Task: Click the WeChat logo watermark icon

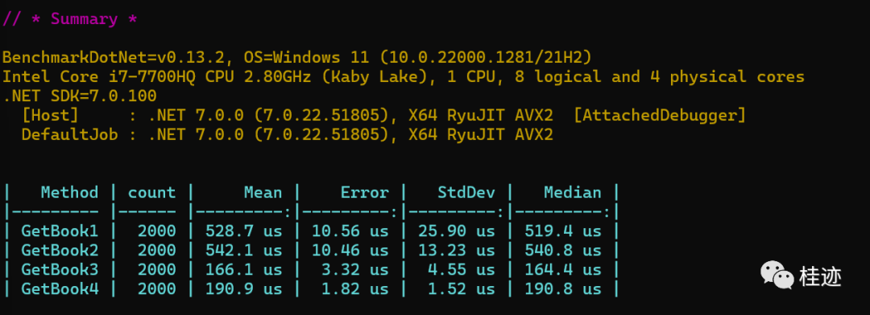Action: click(x=777, y=275)
